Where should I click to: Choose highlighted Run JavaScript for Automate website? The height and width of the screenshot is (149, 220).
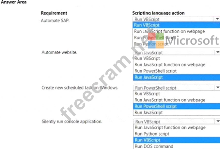(149, 77)
